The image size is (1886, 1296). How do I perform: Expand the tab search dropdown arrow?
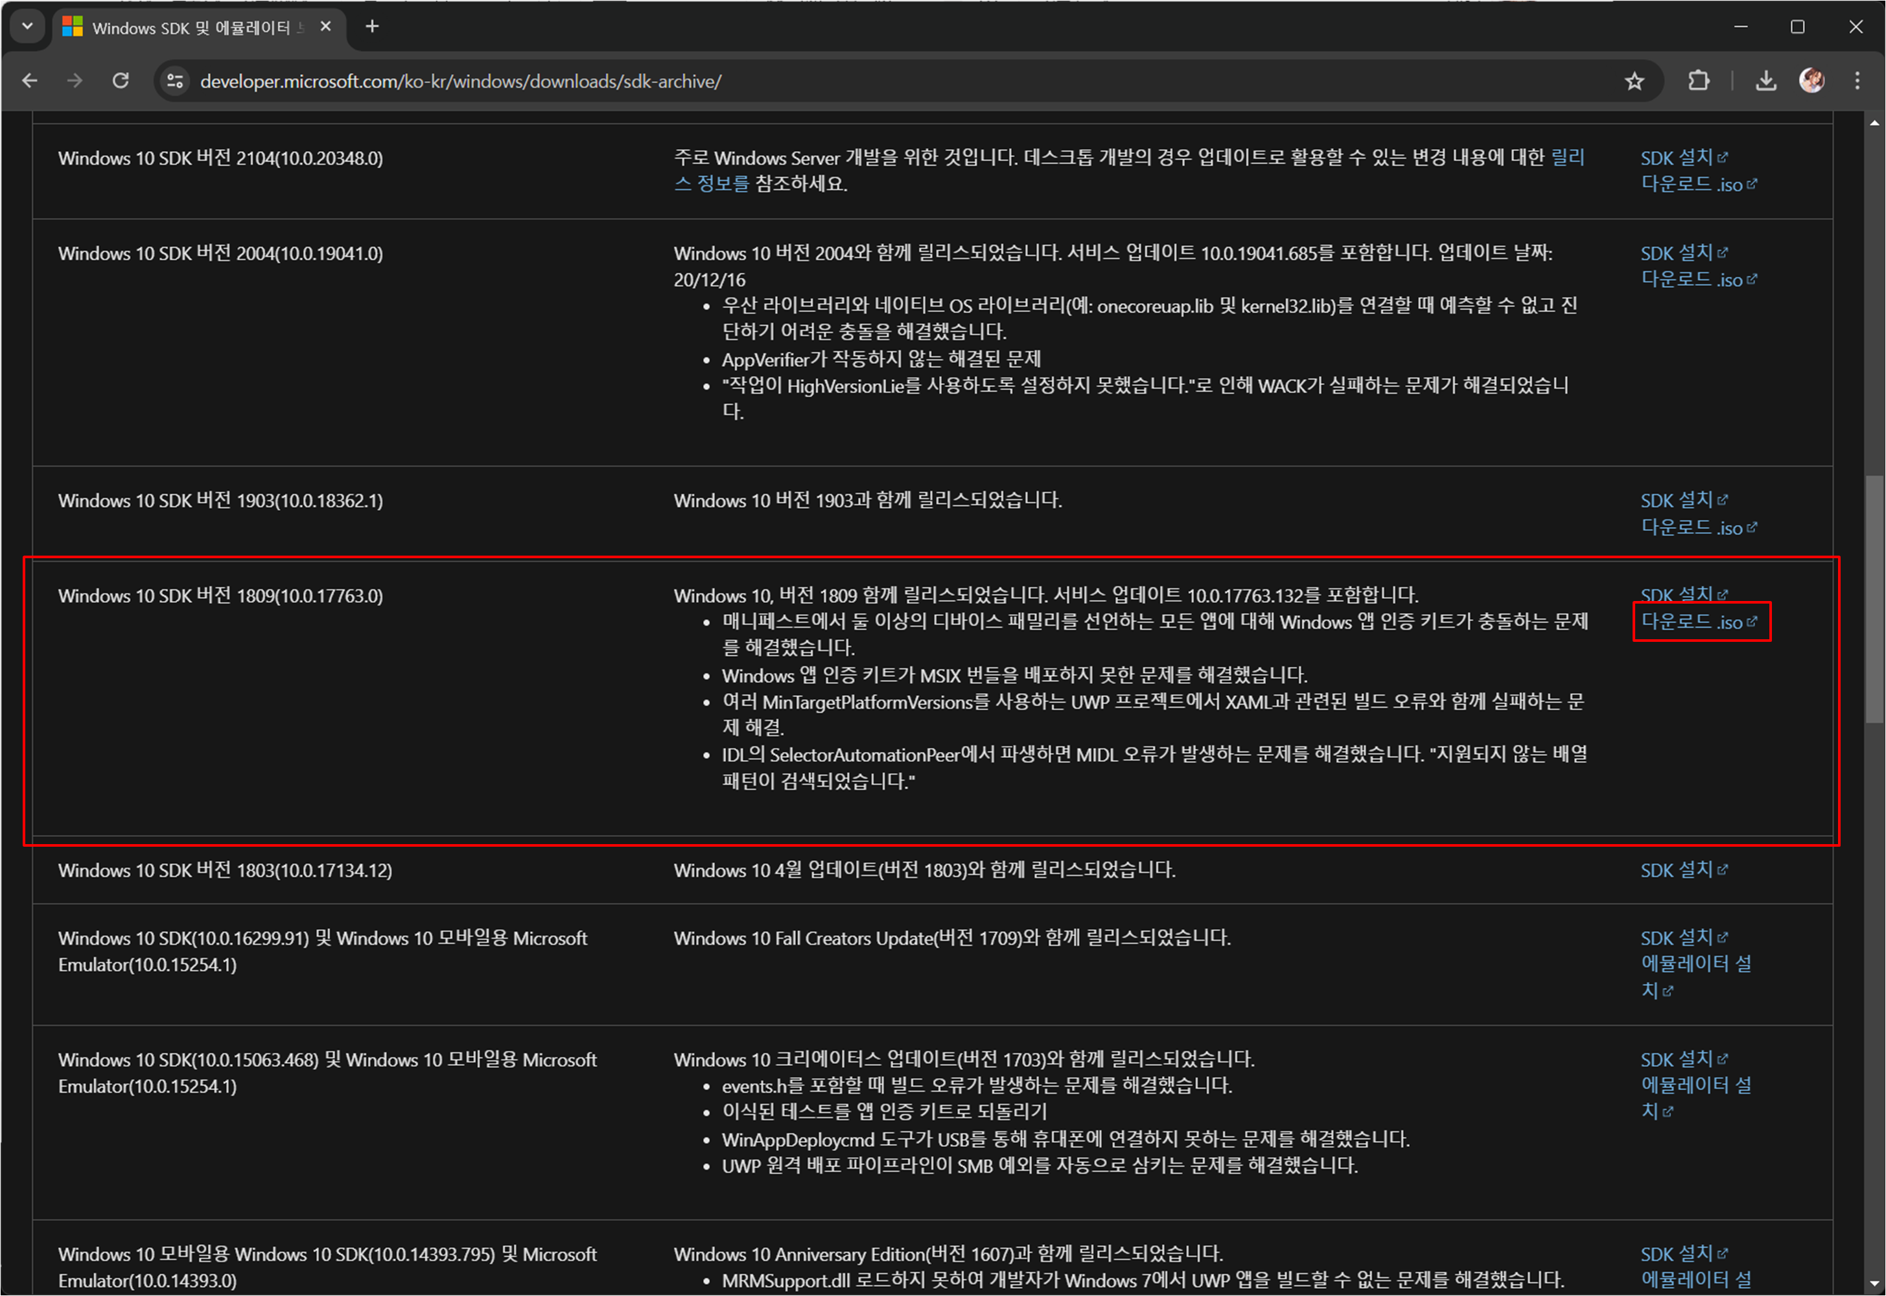(28, 27)
